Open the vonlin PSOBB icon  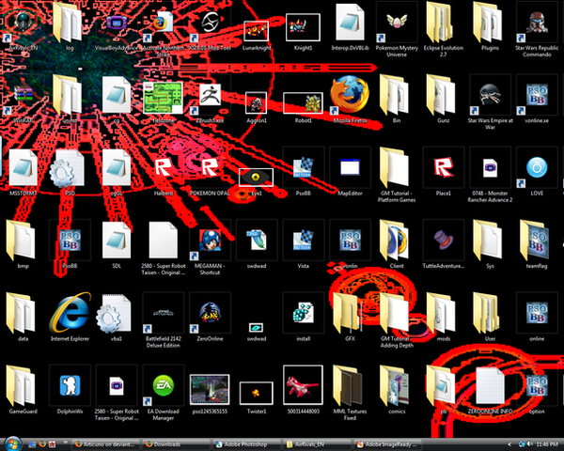(350, 241)
